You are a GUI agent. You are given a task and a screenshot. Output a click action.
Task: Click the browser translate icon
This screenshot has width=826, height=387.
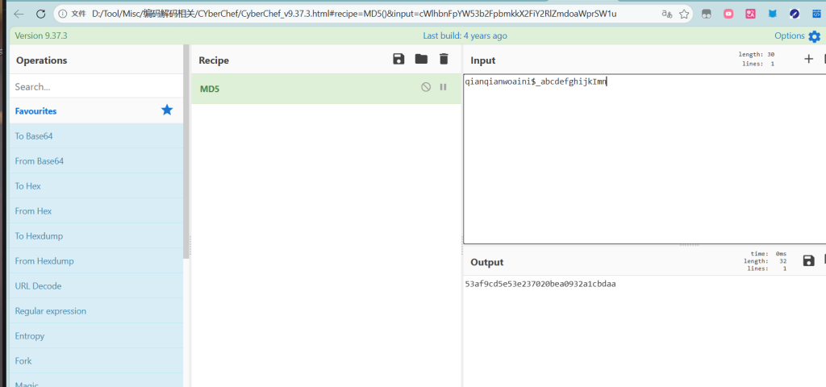(666, 14)
